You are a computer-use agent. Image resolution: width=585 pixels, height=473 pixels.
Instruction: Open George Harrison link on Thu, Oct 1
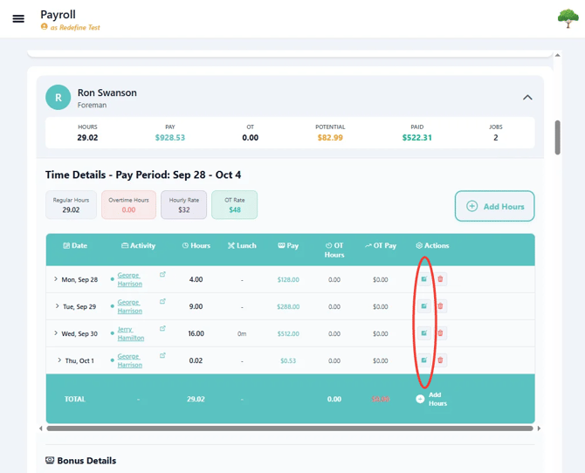[129, 360]
